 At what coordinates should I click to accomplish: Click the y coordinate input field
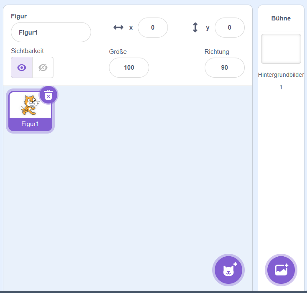[x=229, y=28]
